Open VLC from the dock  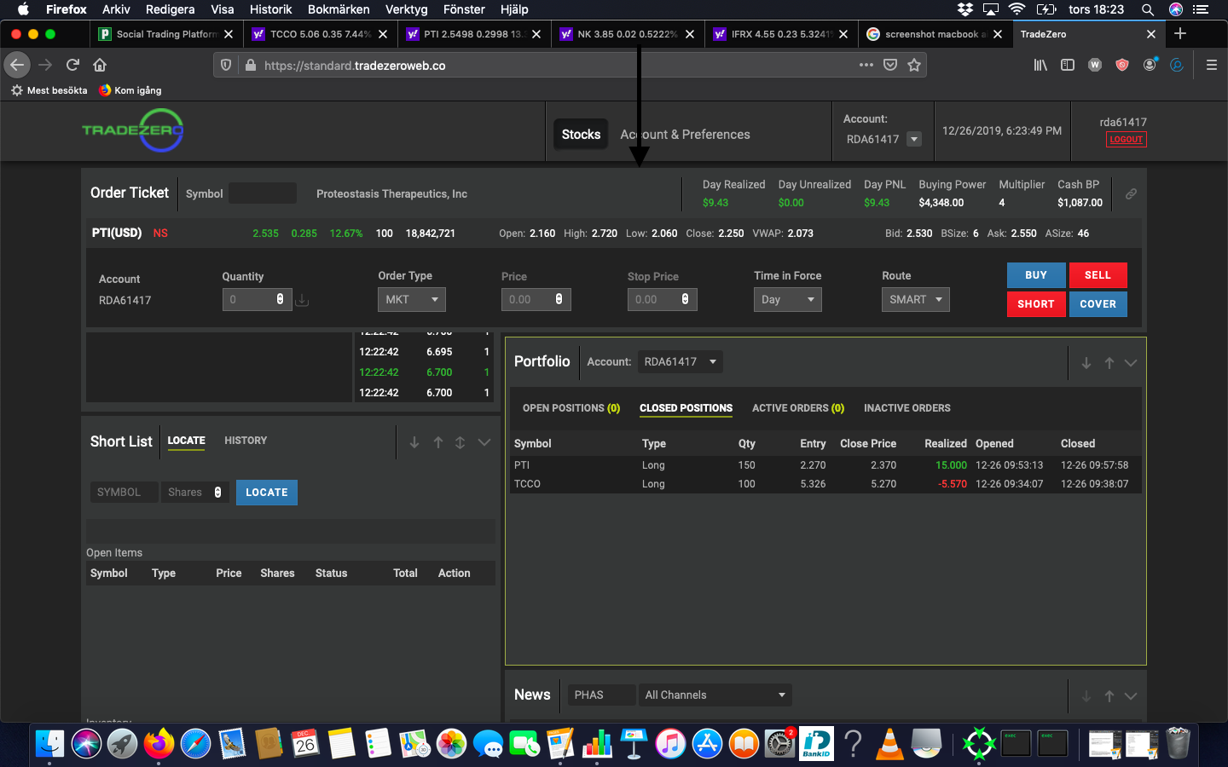pos(889,744)
